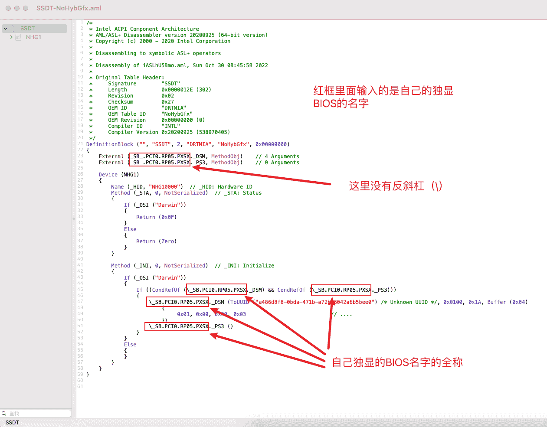
Task: Click the SSDT path label in status bar
Action: tap(12, 423)
